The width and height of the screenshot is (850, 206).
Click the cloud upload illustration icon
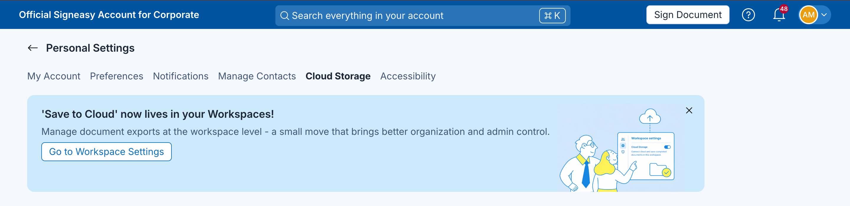[x=650, y=117]
